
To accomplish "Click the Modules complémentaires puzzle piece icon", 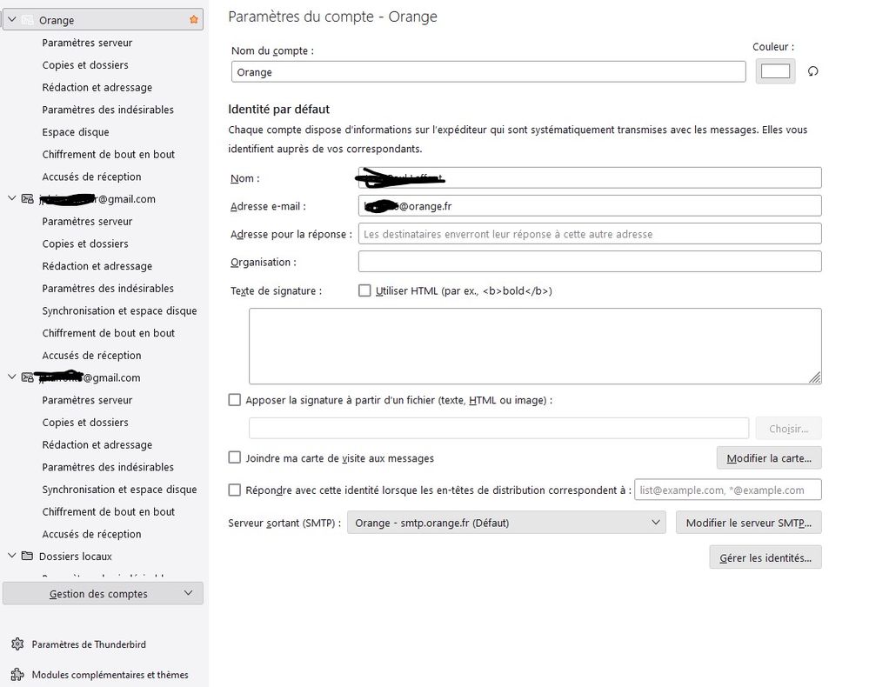I will coord(17,675).
